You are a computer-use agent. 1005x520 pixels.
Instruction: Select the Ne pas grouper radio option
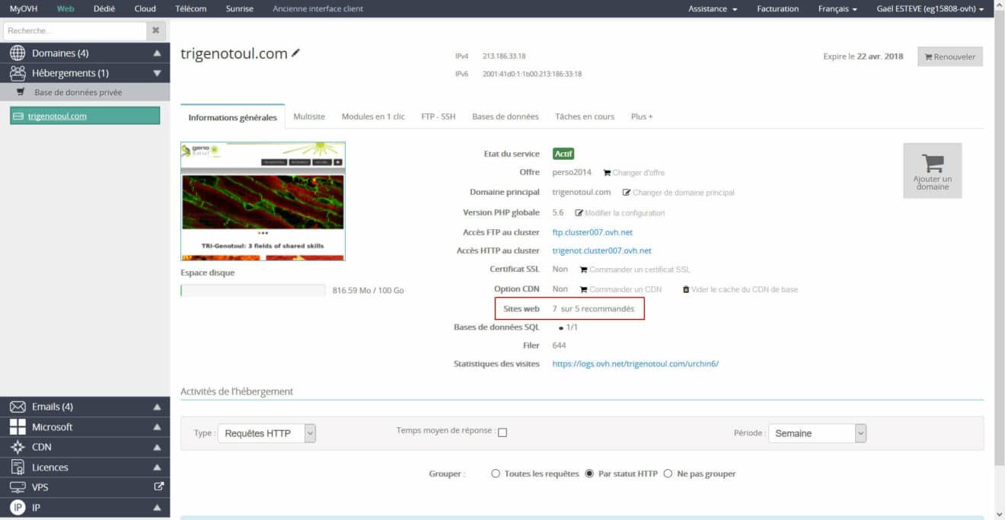668,474
